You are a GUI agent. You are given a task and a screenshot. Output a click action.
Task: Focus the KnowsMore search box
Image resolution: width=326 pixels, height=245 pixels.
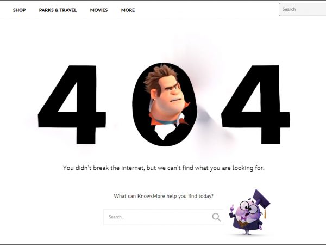click(x=164, y=217)
